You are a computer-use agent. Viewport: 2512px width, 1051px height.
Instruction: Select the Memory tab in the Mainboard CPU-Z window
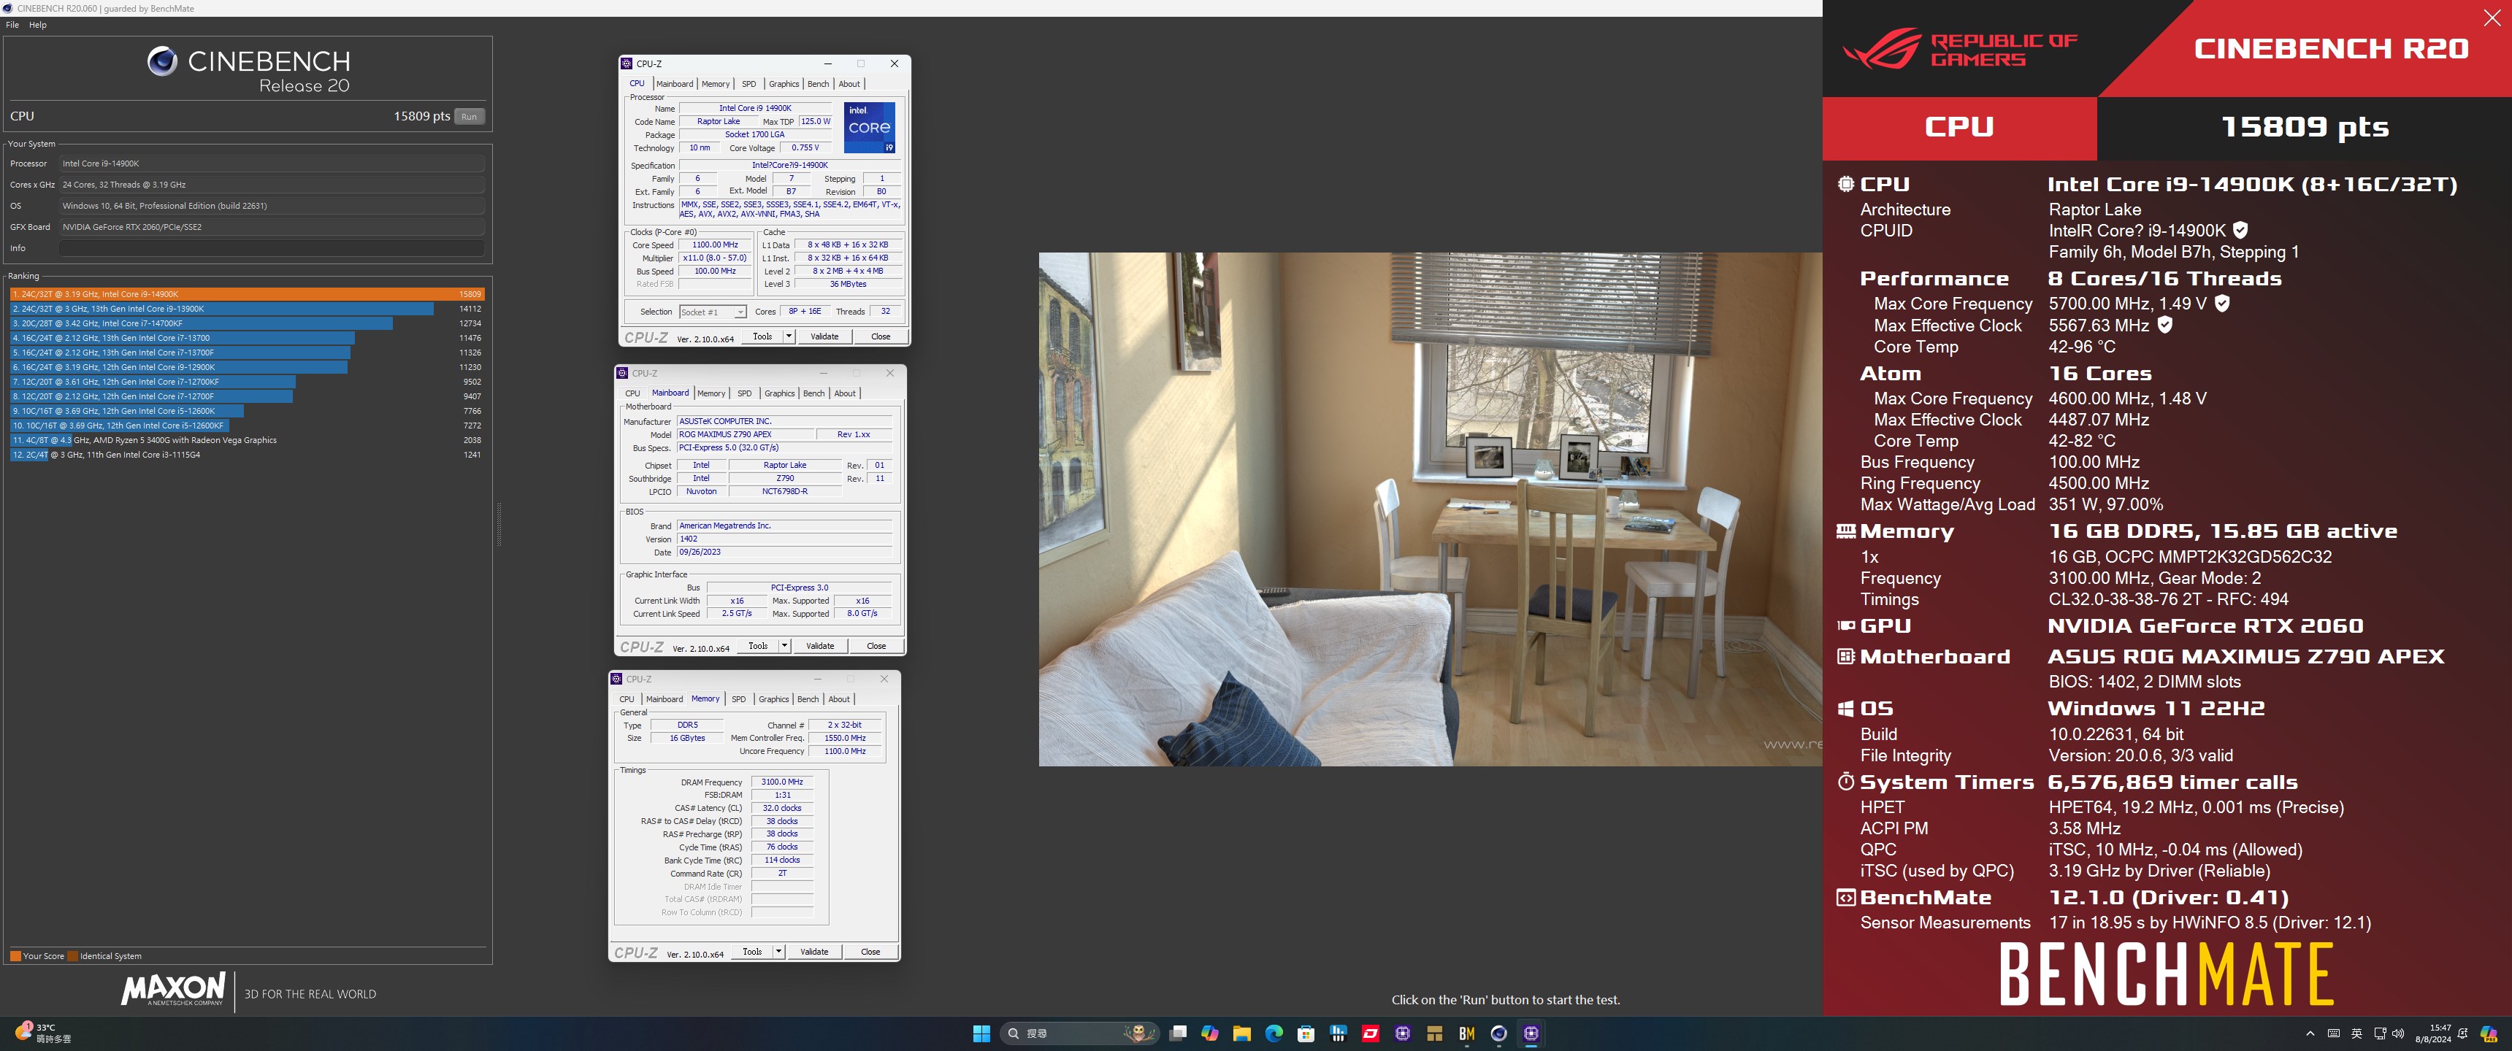[711, 393]
